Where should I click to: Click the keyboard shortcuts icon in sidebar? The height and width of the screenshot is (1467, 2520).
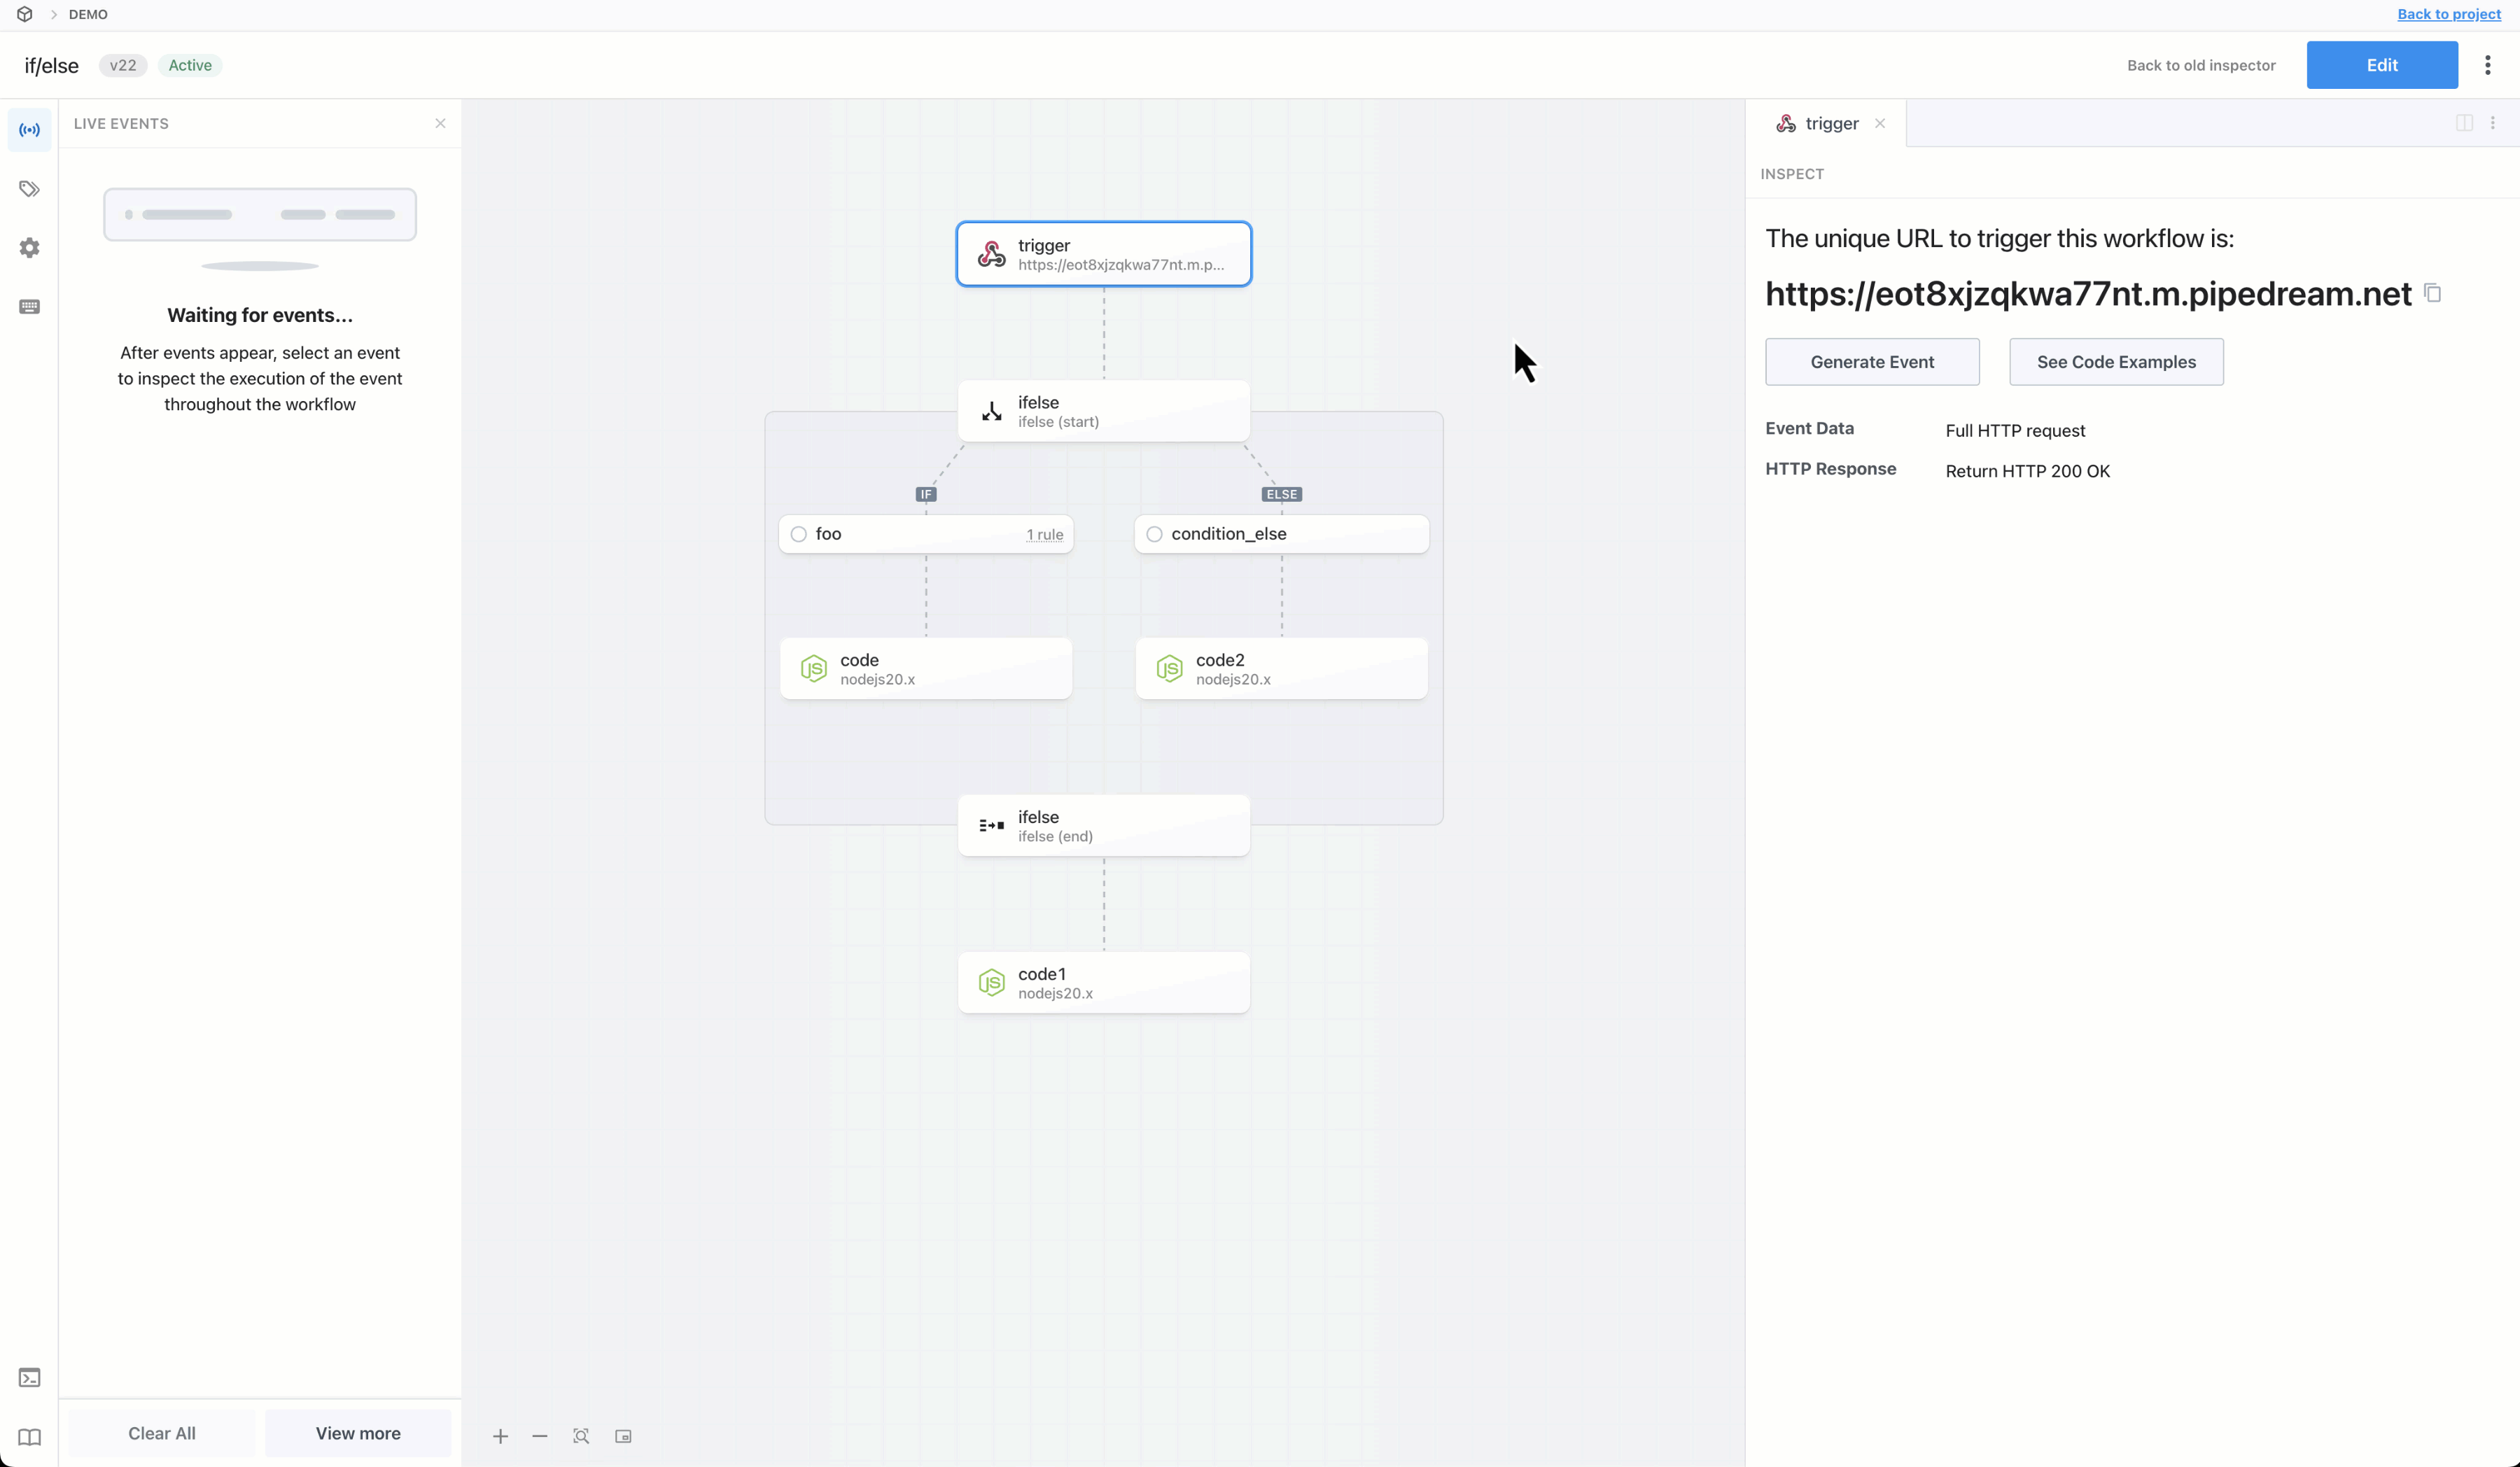click(29, 307)
